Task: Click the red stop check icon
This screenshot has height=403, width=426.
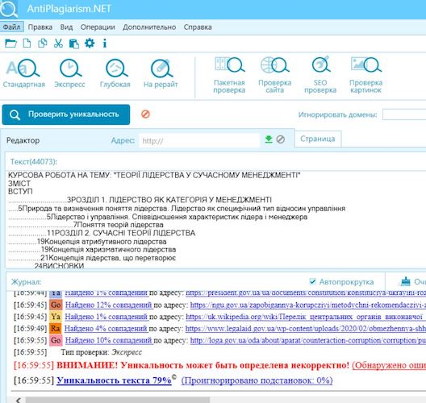Action: 145,114
